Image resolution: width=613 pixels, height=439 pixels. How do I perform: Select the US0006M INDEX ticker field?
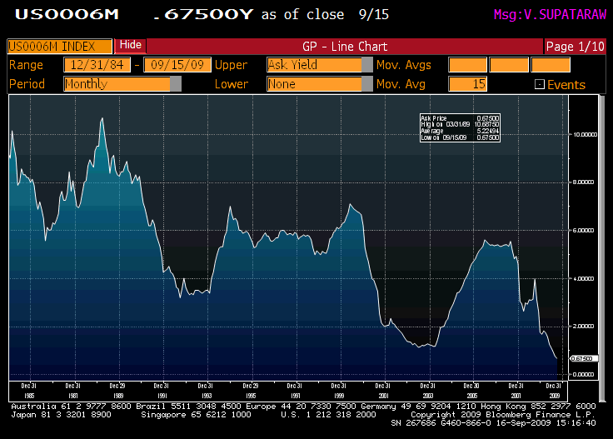(60, 47)
